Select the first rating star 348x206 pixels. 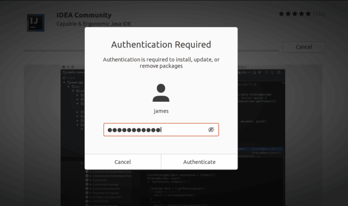coord(282,14)
